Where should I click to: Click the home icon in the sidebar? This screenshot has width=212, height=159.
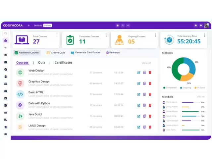pos(6,40)
